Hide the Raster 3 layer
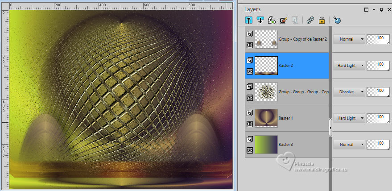This screenshot has width=392, height=191. pyautogui.click(x=249, y=150)
